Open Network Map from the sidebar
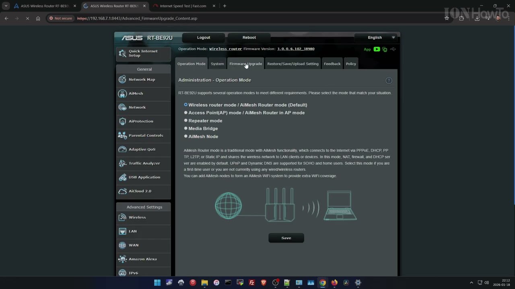This screenshot has width=515, height=289. [x=143, y=79]
